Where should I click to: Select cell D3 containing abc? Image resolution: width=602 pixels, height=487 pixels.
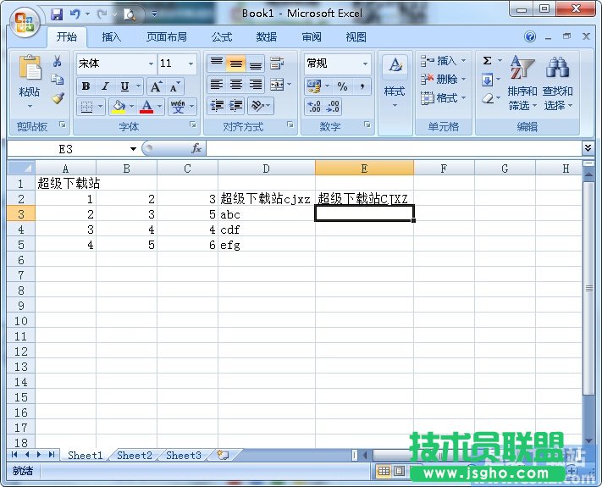(266, 214)
